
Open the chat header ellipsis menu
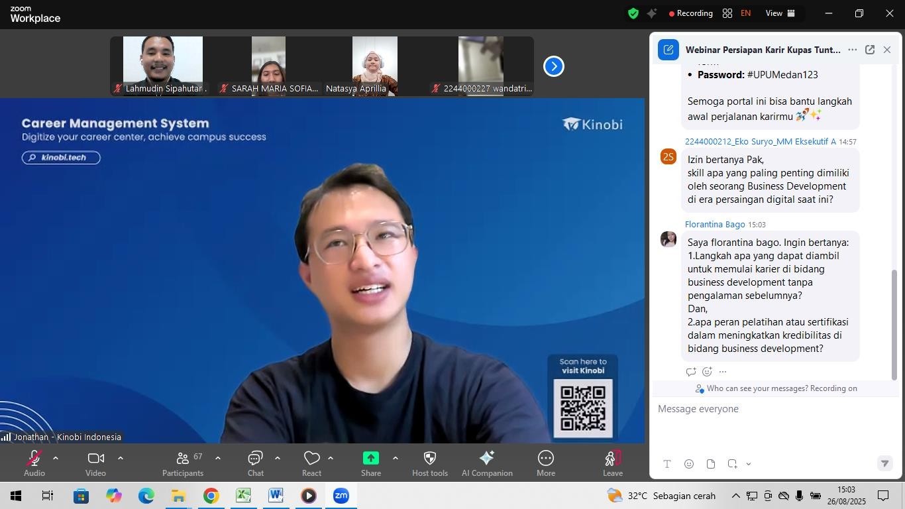[852, 50]
